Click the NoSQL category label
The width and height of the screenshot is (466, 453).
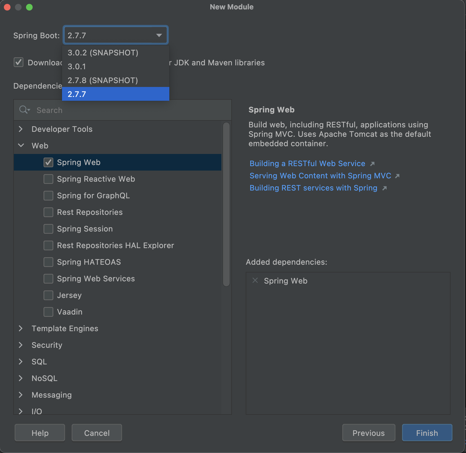(x=44, y=378)
